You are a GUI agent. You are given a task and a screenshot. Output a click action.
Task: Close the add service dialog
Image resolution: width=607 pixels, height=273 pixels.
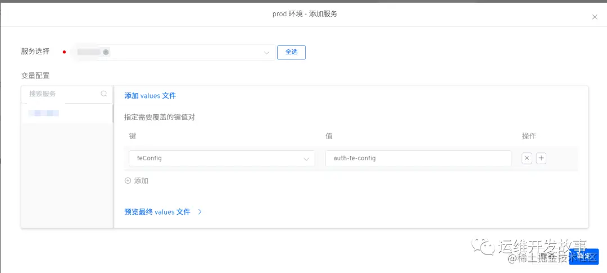point(595,17)
